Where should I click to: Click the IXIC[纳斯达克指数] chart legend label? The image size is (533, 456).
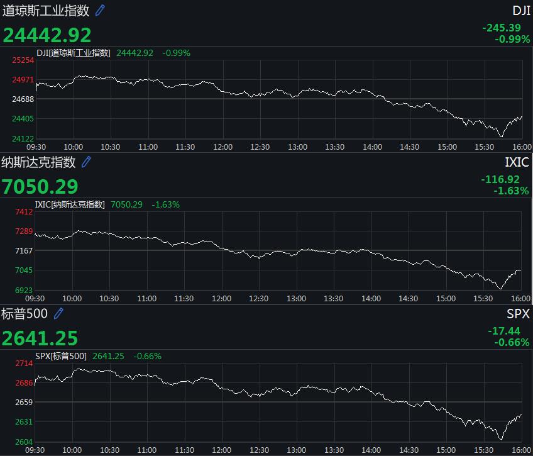(x=70, y=204)
